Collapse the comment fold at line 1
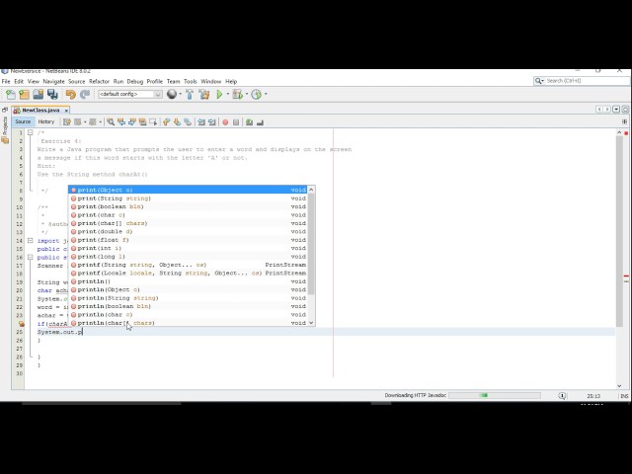 [x=31, y=132]
